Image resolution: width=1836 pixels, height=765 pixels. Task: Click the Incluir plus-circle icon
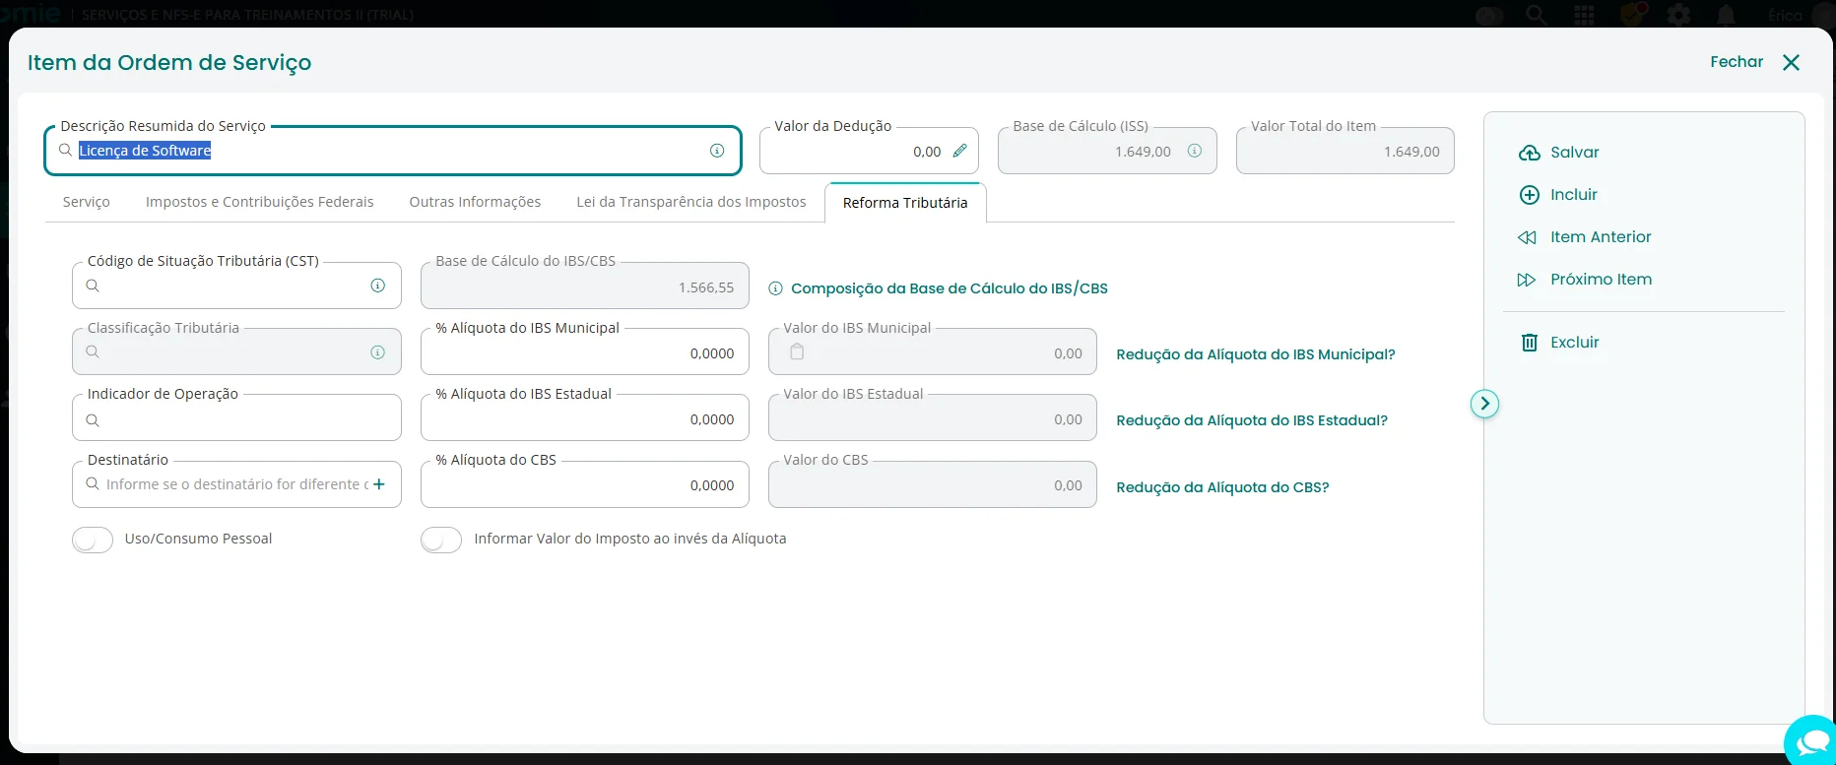tap(1529, 195)
